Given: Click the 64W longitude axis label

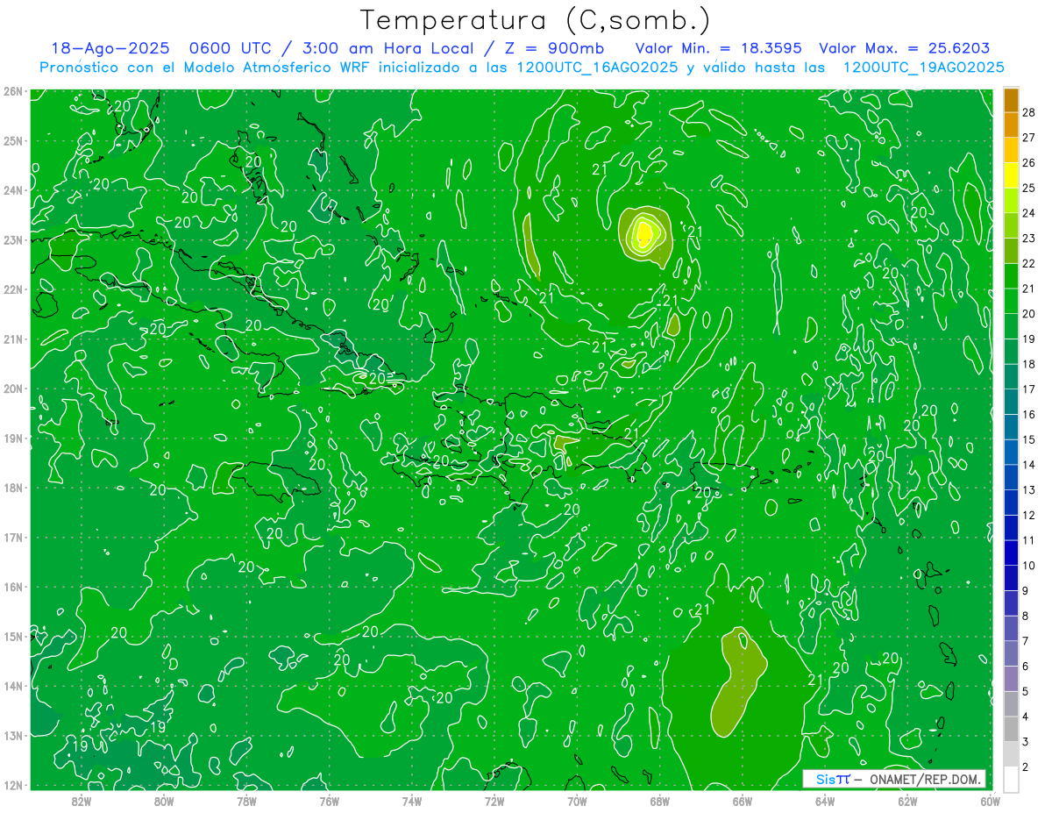Looking at the screenshot, I should [825, 801].
